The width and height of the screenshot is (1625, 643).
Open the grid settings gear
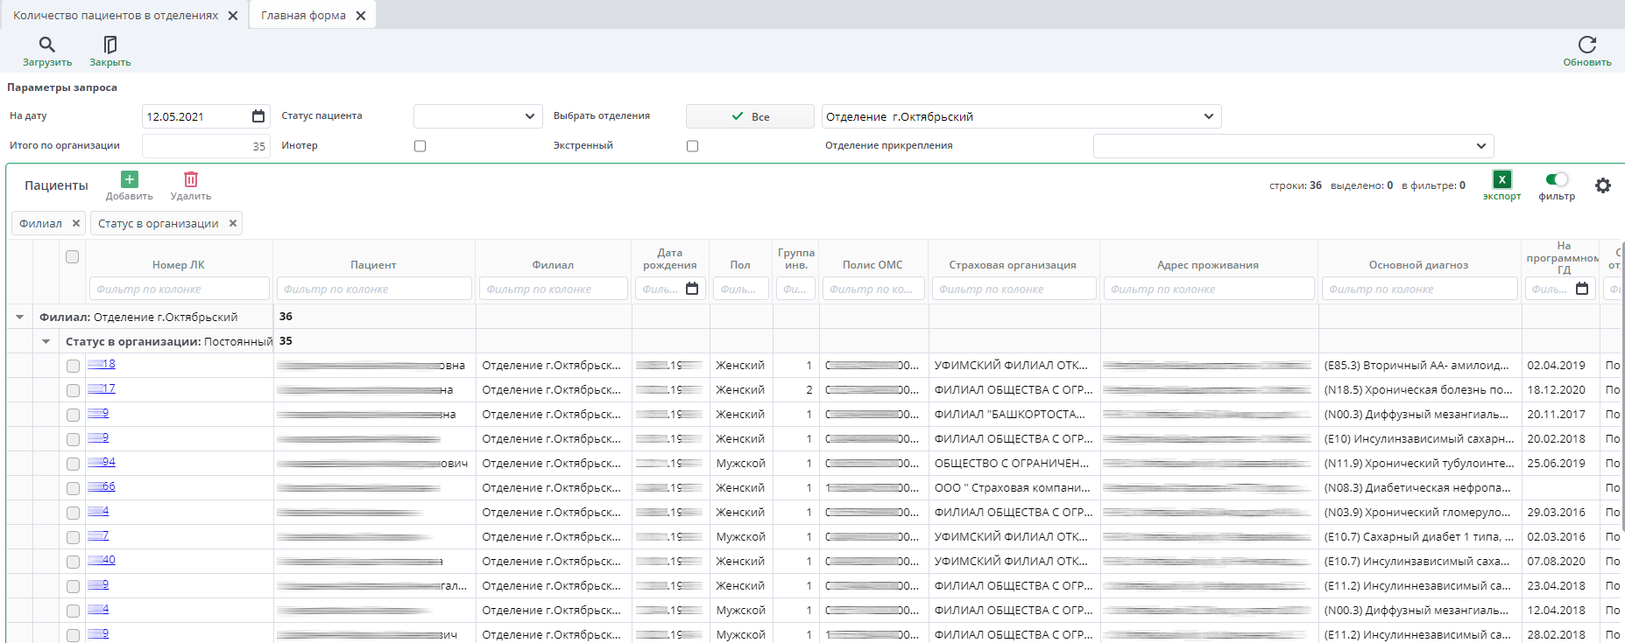[1603, 185]
